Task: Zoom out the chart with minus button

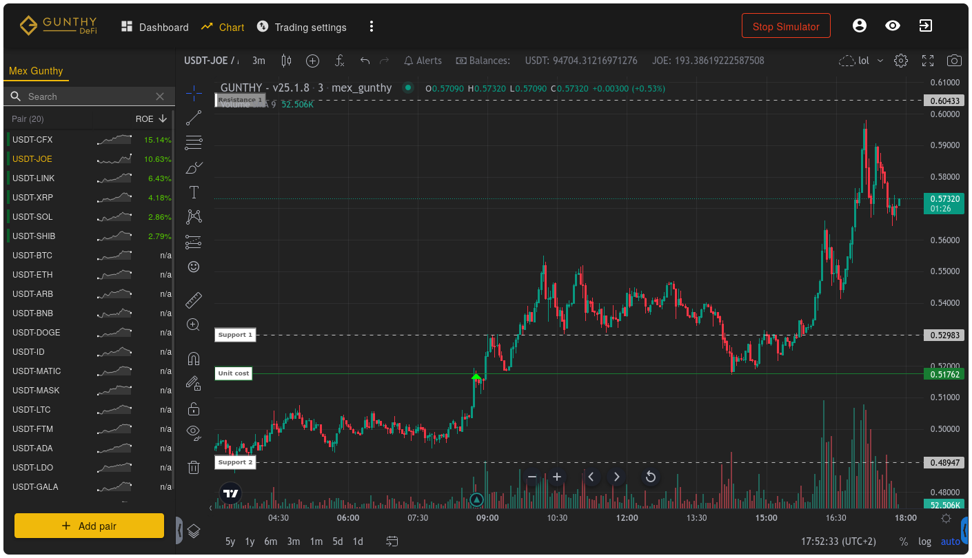Action: coord(531,477)
